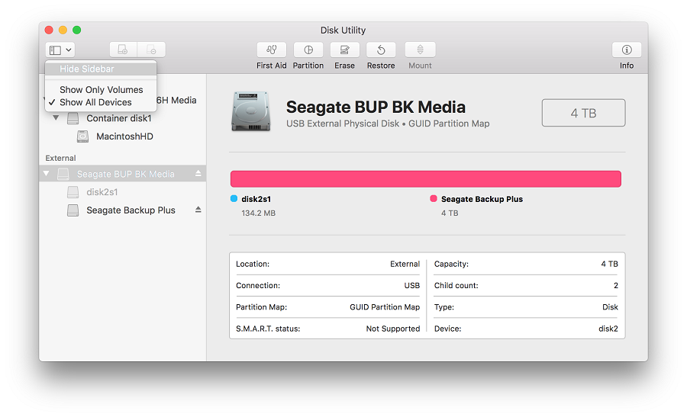Click the External section header in sidebar
The height and width of the screenshot is (417, 687).
(60, 158)
